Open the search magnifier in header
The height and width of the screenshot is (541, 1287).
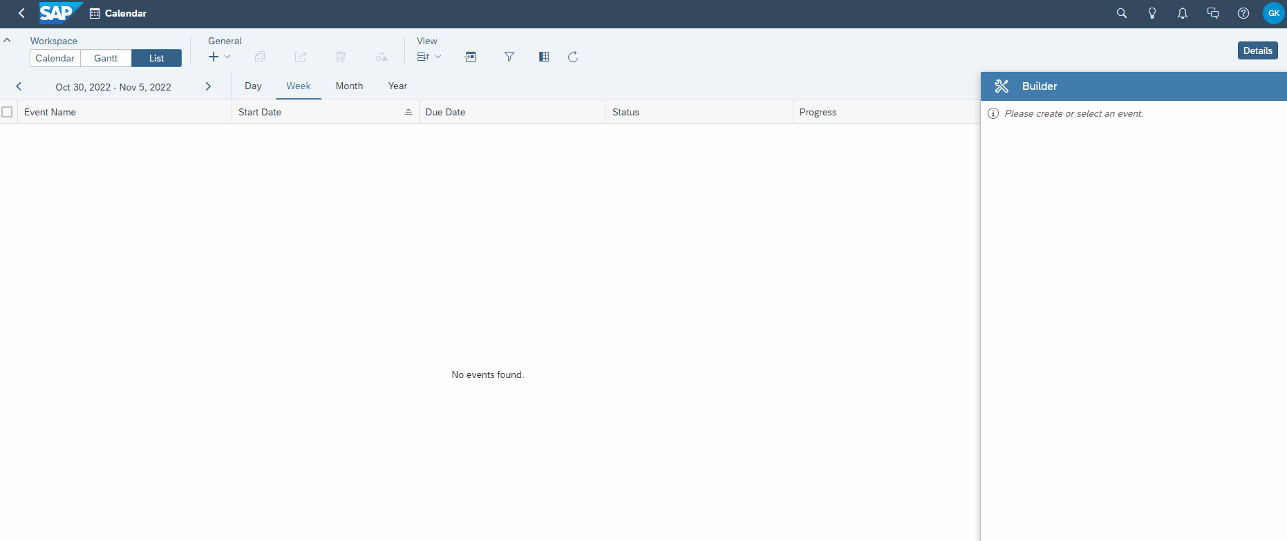pyautogui.click(x=1121, y=13)
